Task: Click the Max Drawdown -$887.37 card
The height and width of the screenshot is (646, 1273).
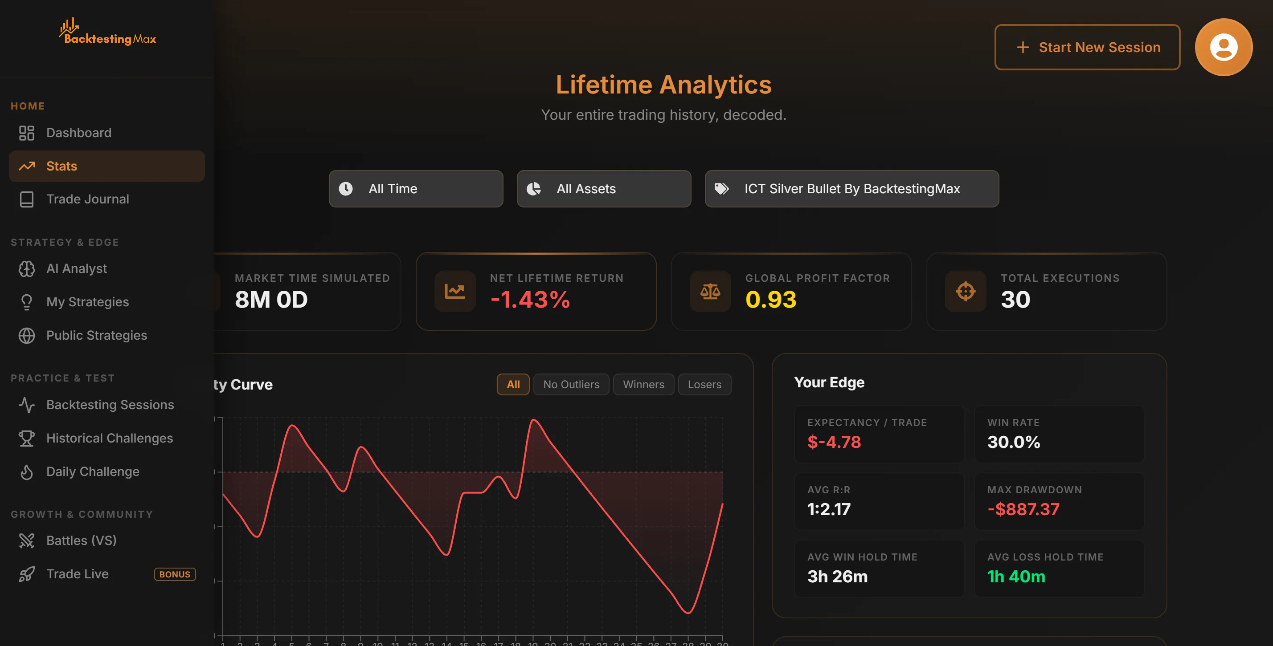Action: (x=1059, y=501)
